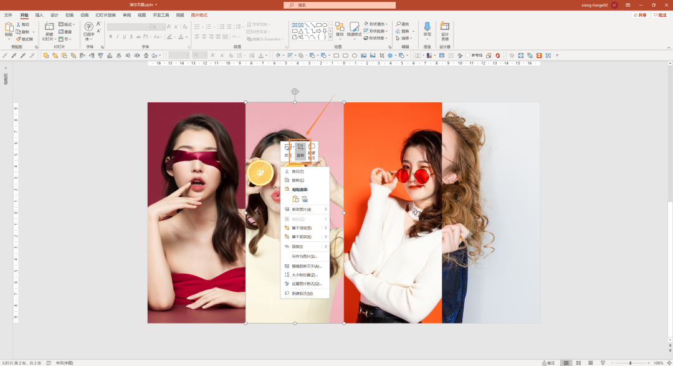The image size is (673, 366).
Task: Select the 格式刷 (Format Painter) tool
Action: [25, 39]
